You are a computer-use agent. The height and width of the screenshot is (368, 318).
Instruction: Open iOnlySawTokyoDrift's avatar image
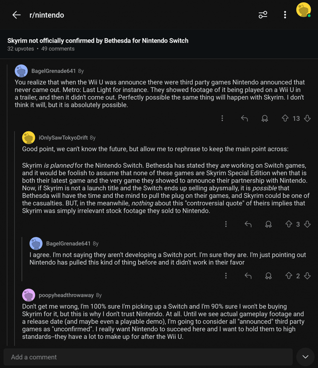[29, 138]
